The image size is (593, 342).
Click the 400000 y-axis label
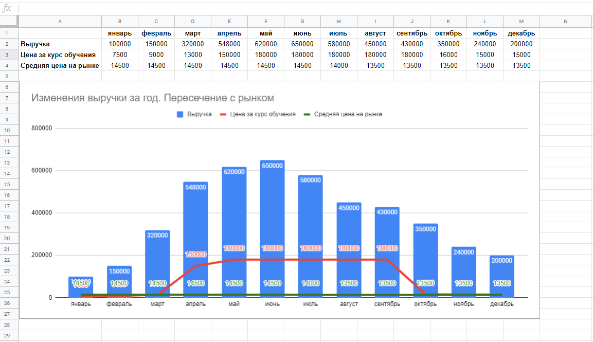(x=42, y=212)
